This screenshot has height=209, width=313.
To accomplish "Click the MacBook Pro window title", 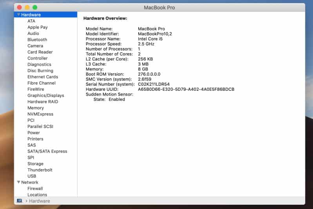I will 159,7.
